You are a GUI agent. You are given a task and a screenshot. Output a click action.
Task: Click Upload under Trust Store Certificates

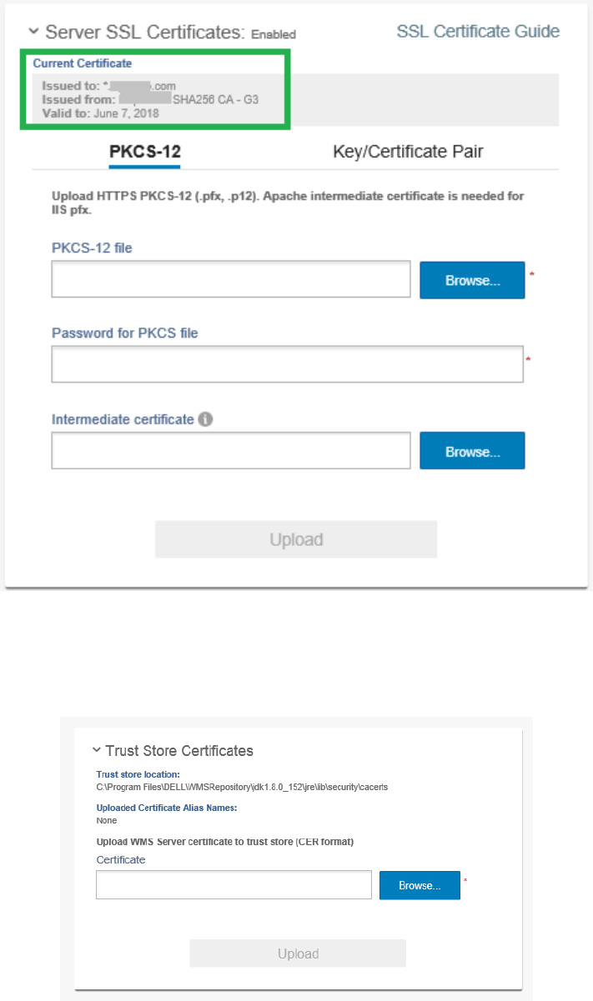click(x=298, y=953)
